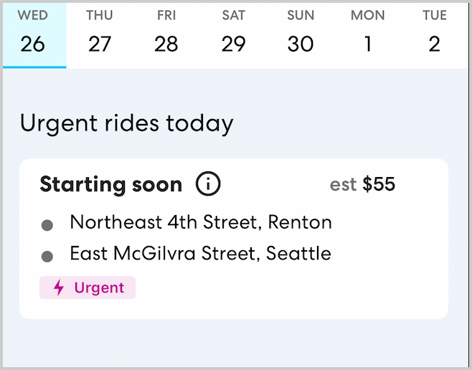Click the Urgent rides today heading
The width and height of the screenshot is (472, 370).
126,123
